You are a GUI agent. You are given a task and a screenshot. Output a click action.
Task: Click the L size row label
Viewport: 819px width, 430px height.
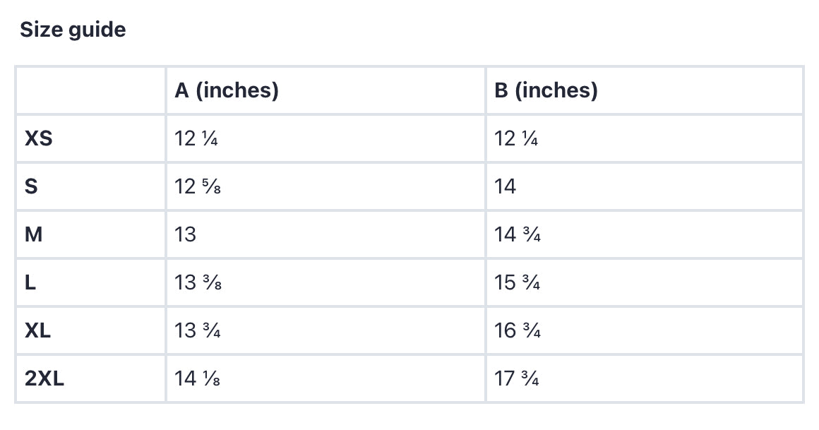pos(30,282)
